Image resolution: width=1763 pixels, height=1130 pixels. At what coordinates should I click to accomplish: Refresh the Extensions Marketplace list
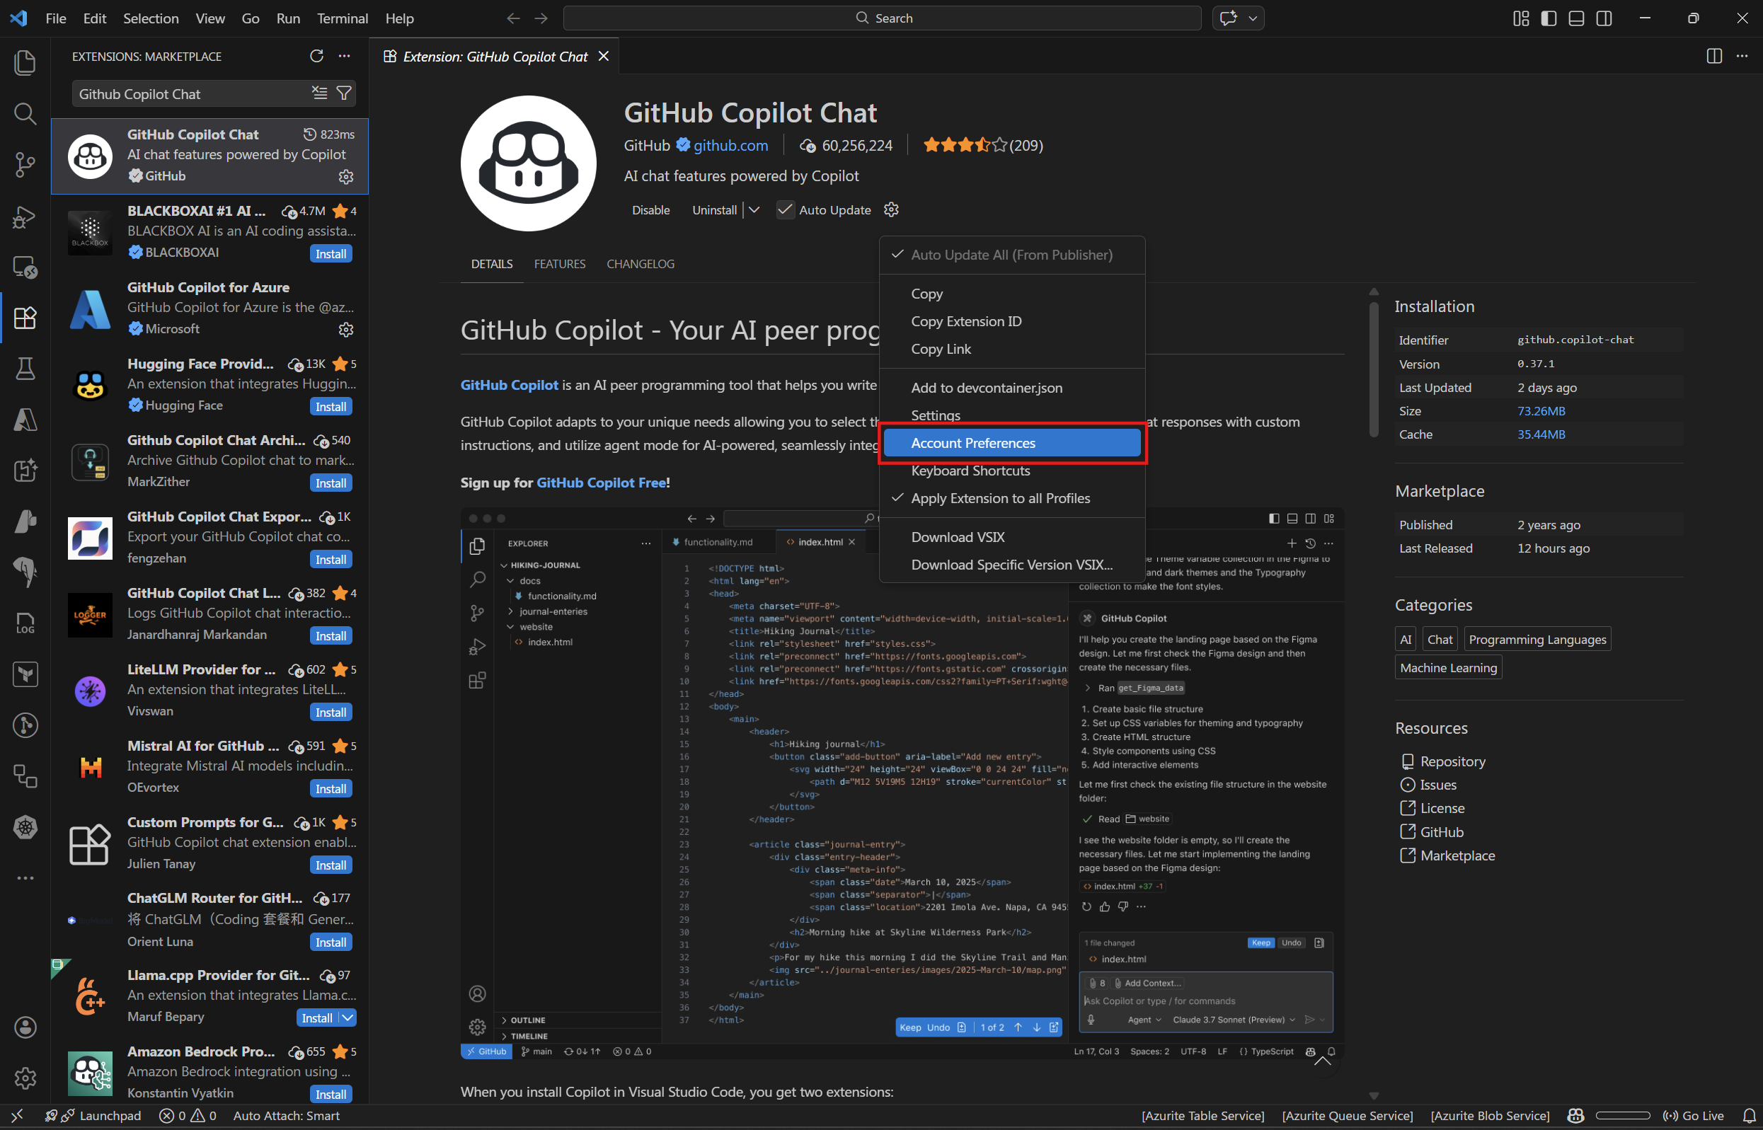tap(316, 57)
